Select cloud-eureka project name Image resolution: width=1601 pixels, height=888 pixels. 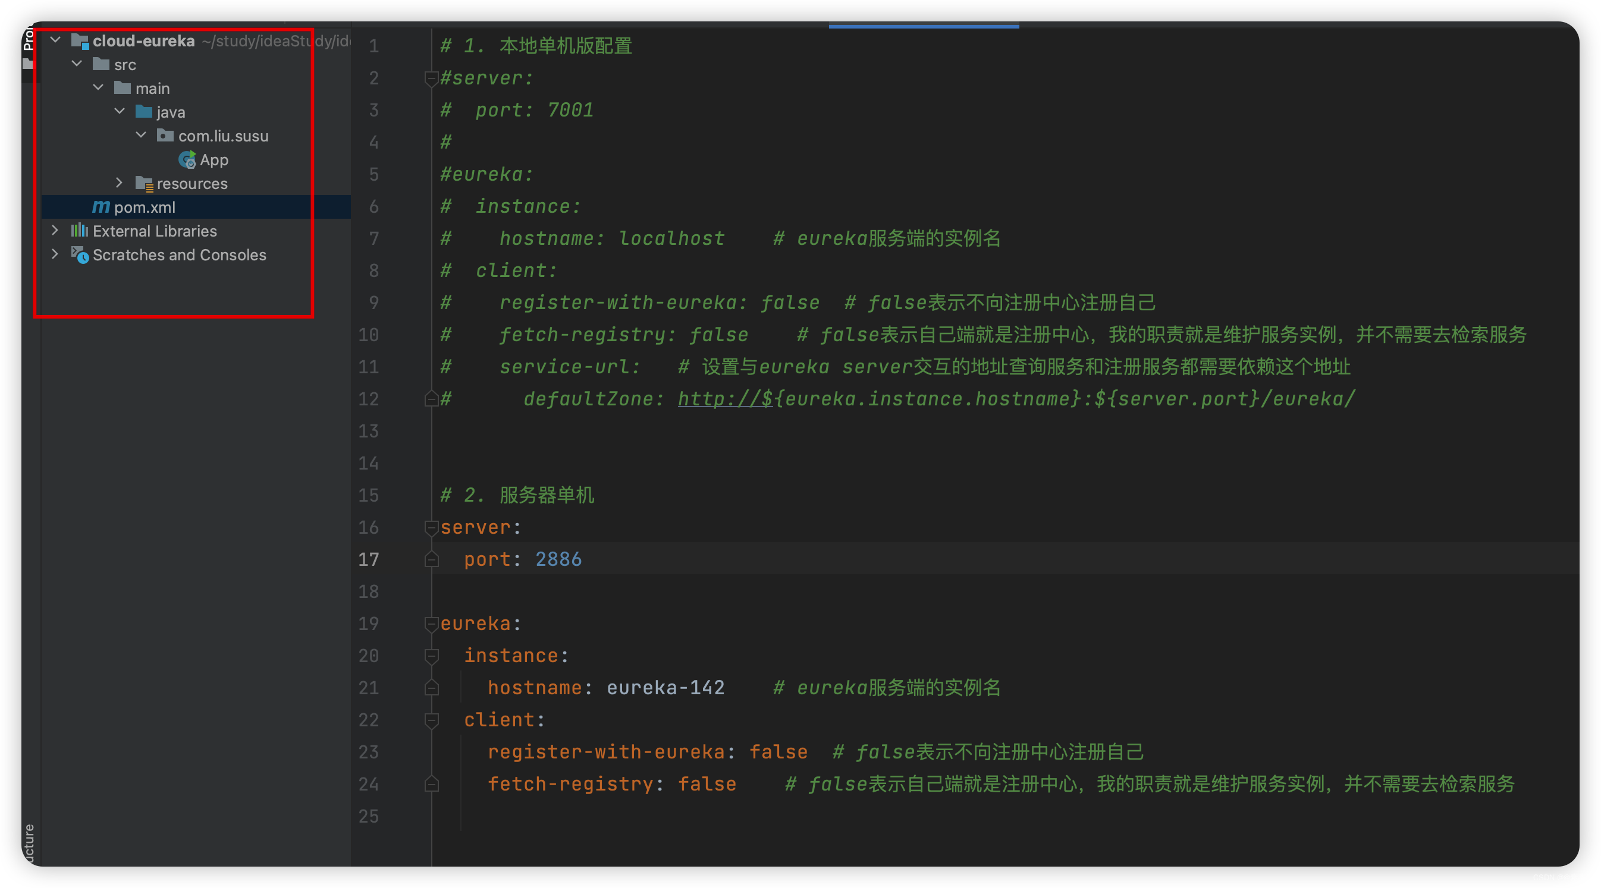[143, 41]
